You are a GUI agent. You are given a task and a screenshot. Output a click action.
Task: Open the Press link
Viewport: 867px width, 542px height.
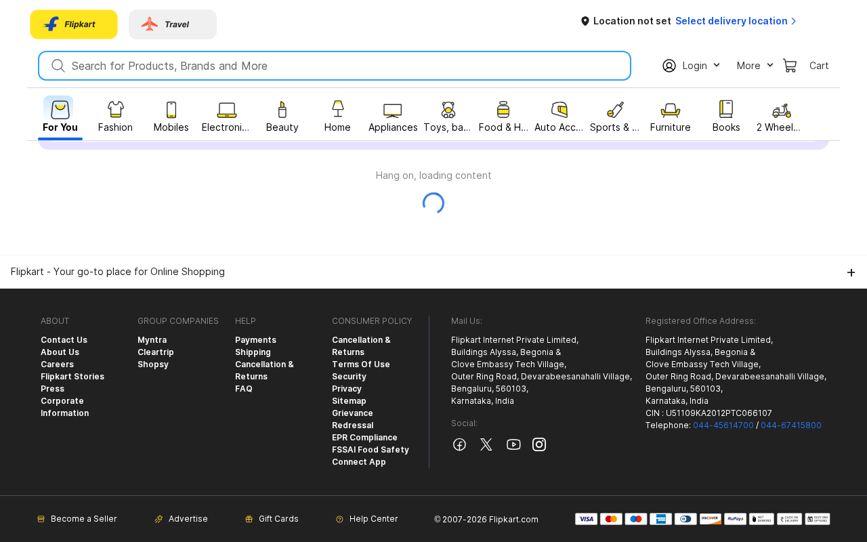52,389
